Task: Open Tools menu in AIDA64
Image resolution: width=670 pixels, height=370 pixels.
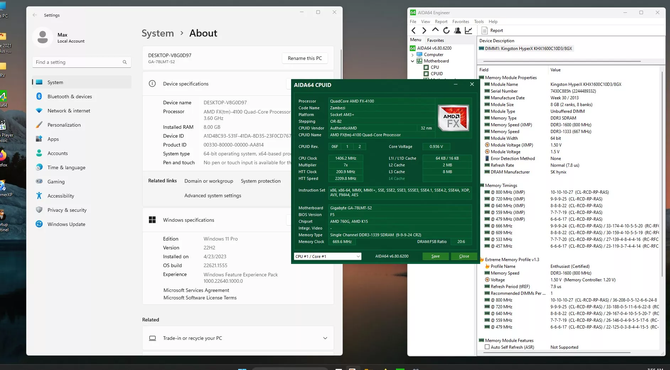Action: [x=479, y=22]
